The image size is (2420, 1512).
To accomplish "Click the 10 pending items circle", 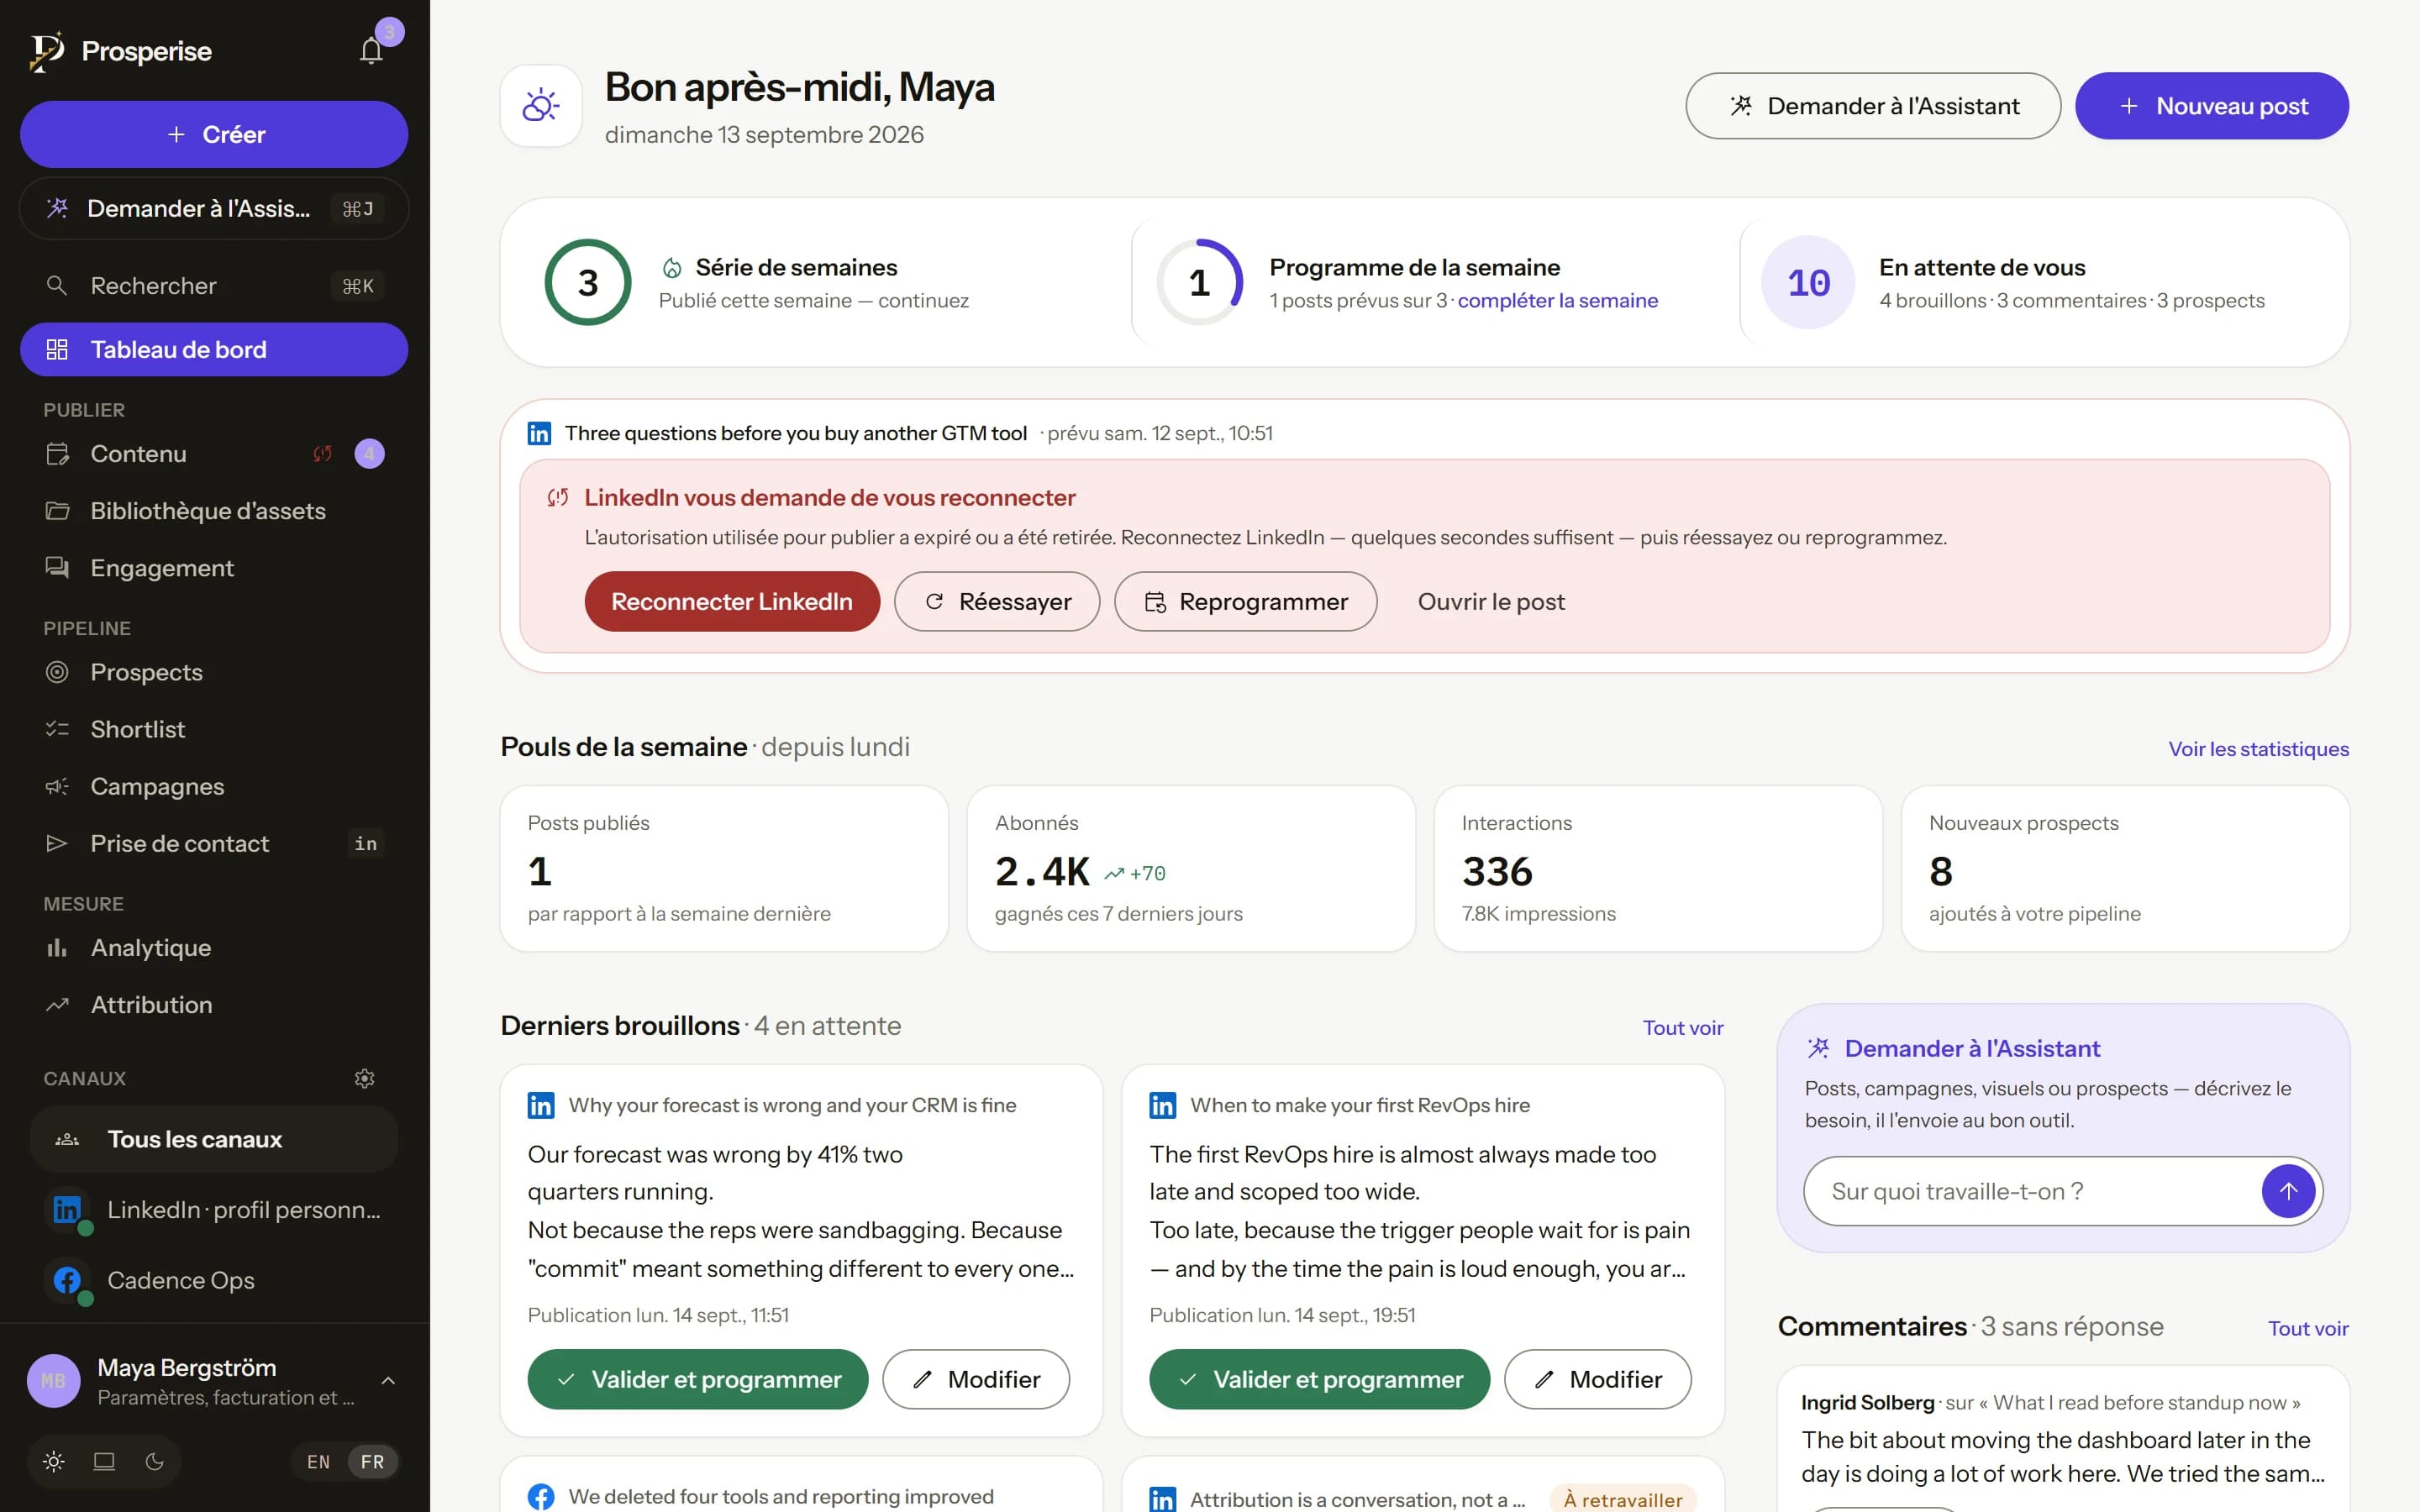I will [1808, 282].
